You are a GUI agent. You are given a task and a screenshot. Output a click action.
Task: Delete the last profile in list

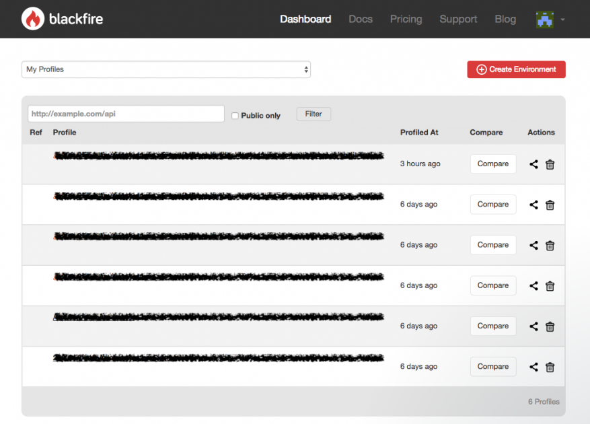click(550, 367)
